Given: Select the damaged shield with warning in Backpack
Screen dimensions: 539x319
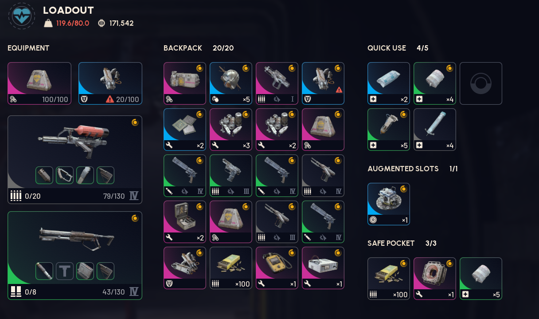Looking at the screenshot, I should tap(323, 83).
